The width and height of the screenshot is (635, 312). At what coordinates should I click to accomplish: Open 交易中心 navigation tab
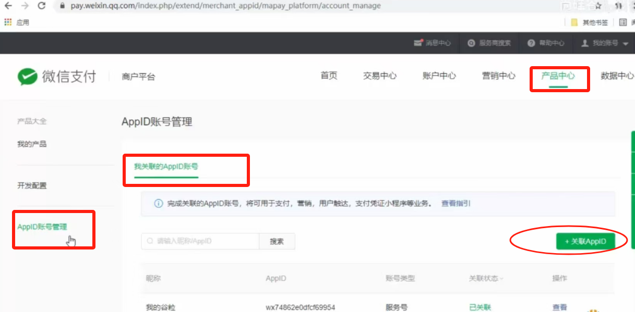click(380, 76)
